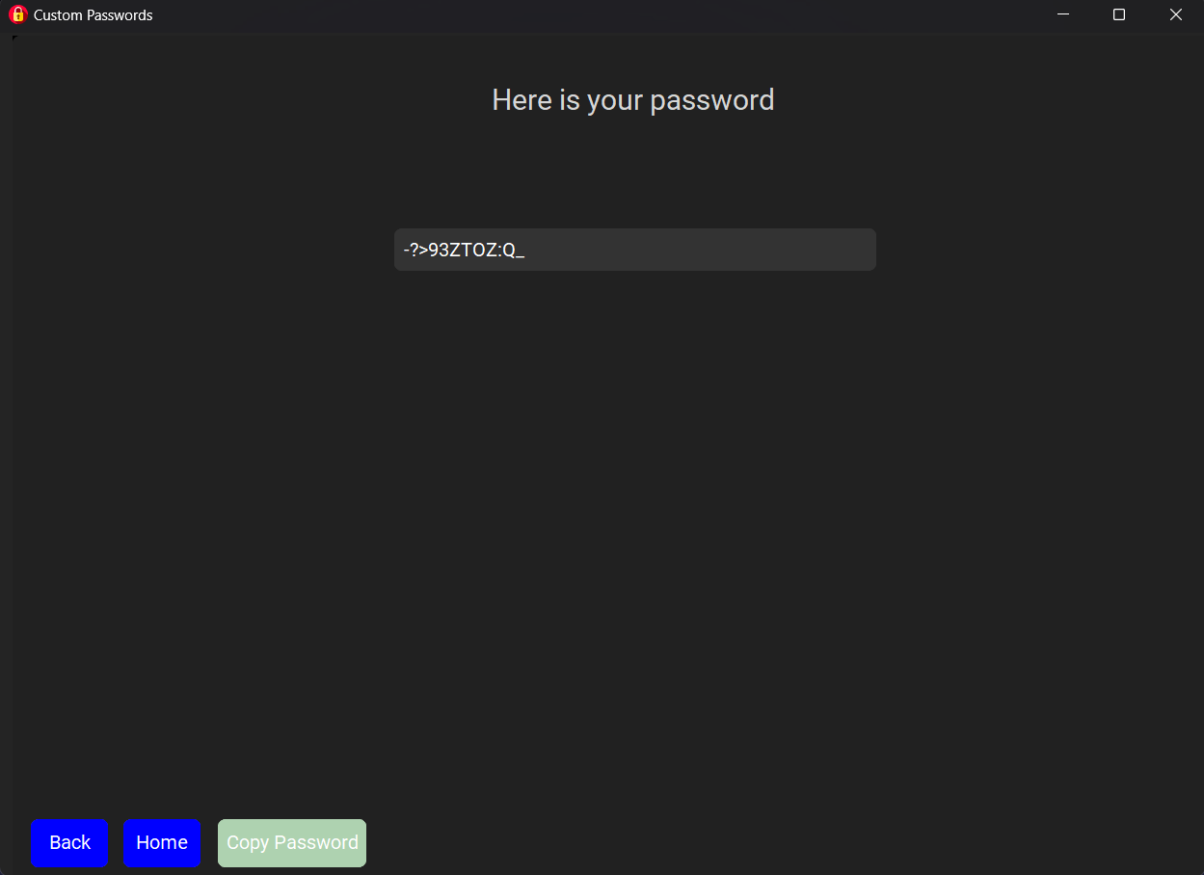1204x875 pixels.
Task: Click the red lock app icon
Action: click(17, 14)
